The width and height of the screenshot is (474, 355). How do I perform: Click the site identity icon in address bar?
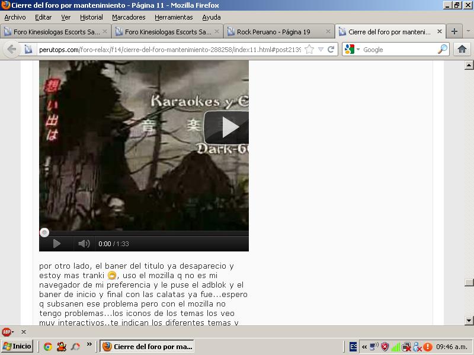[x=28, y=49]
